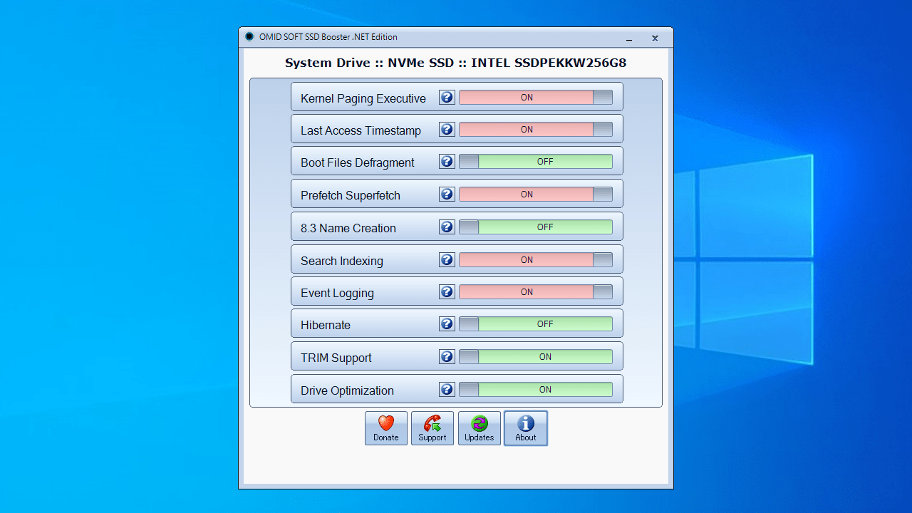The image size is (912, 513).
Task: Open help for Event Logging
Action: click(447, 292)
